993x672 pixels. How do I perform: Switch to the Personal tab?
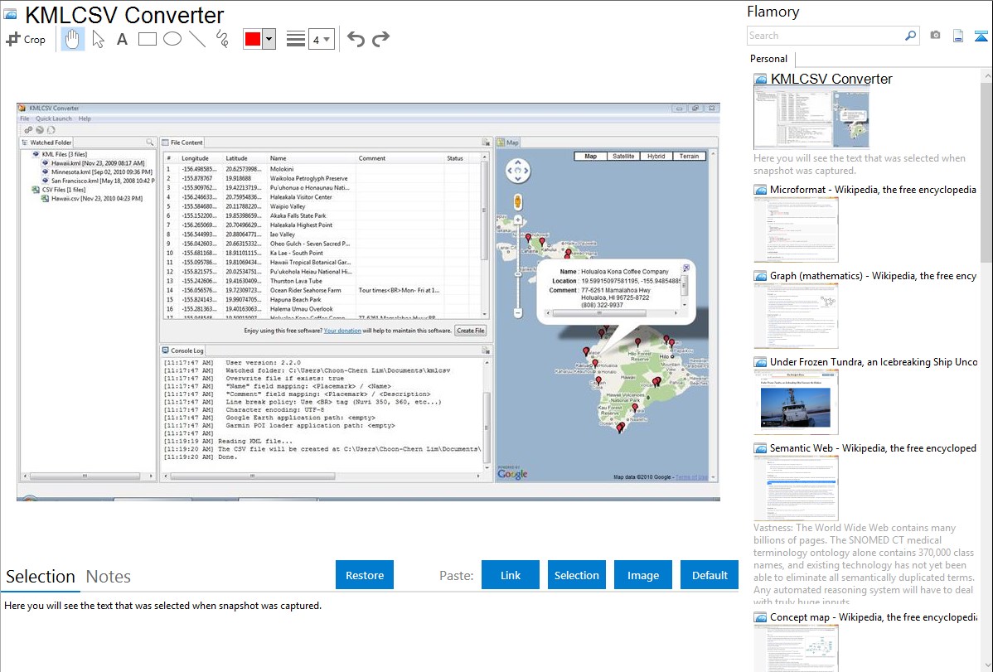point(769,59)
